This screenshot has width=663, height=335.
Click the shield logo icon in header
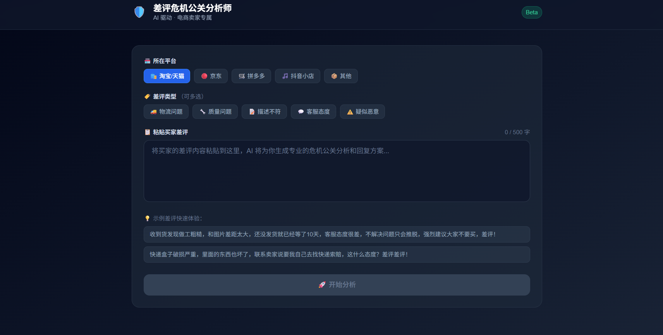click(139, 12)
